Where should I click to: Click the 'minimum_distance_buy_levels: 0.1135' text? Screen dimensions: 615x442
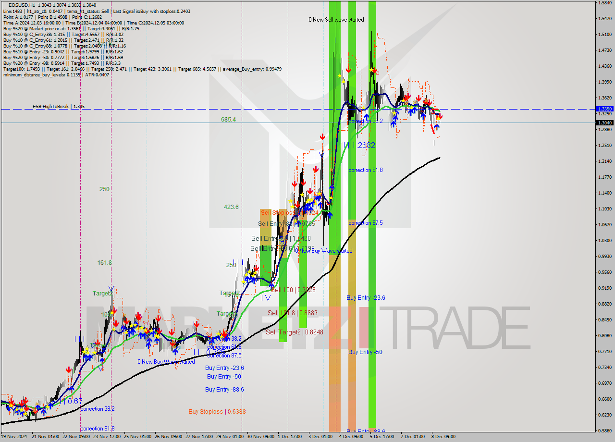[42, 74]
